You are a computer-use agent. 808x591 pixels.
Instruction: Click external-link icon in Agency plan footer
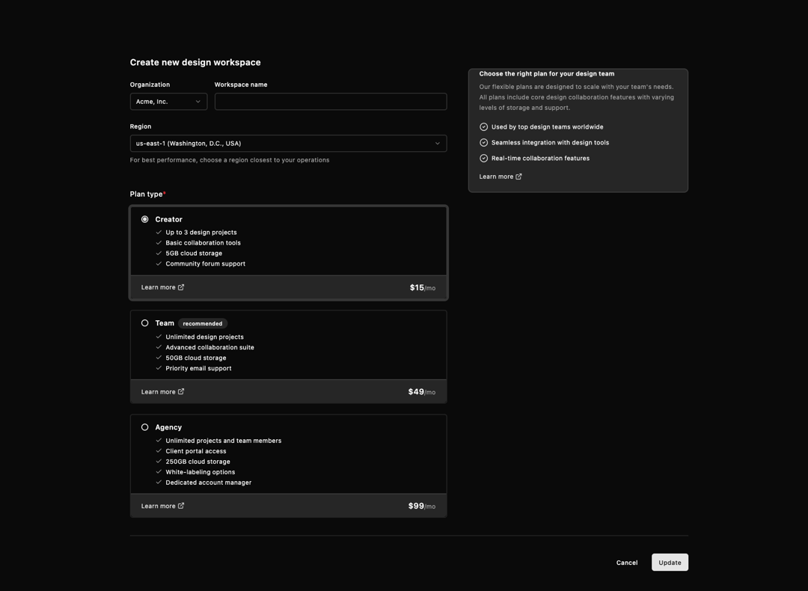click(x=181, y=506)
